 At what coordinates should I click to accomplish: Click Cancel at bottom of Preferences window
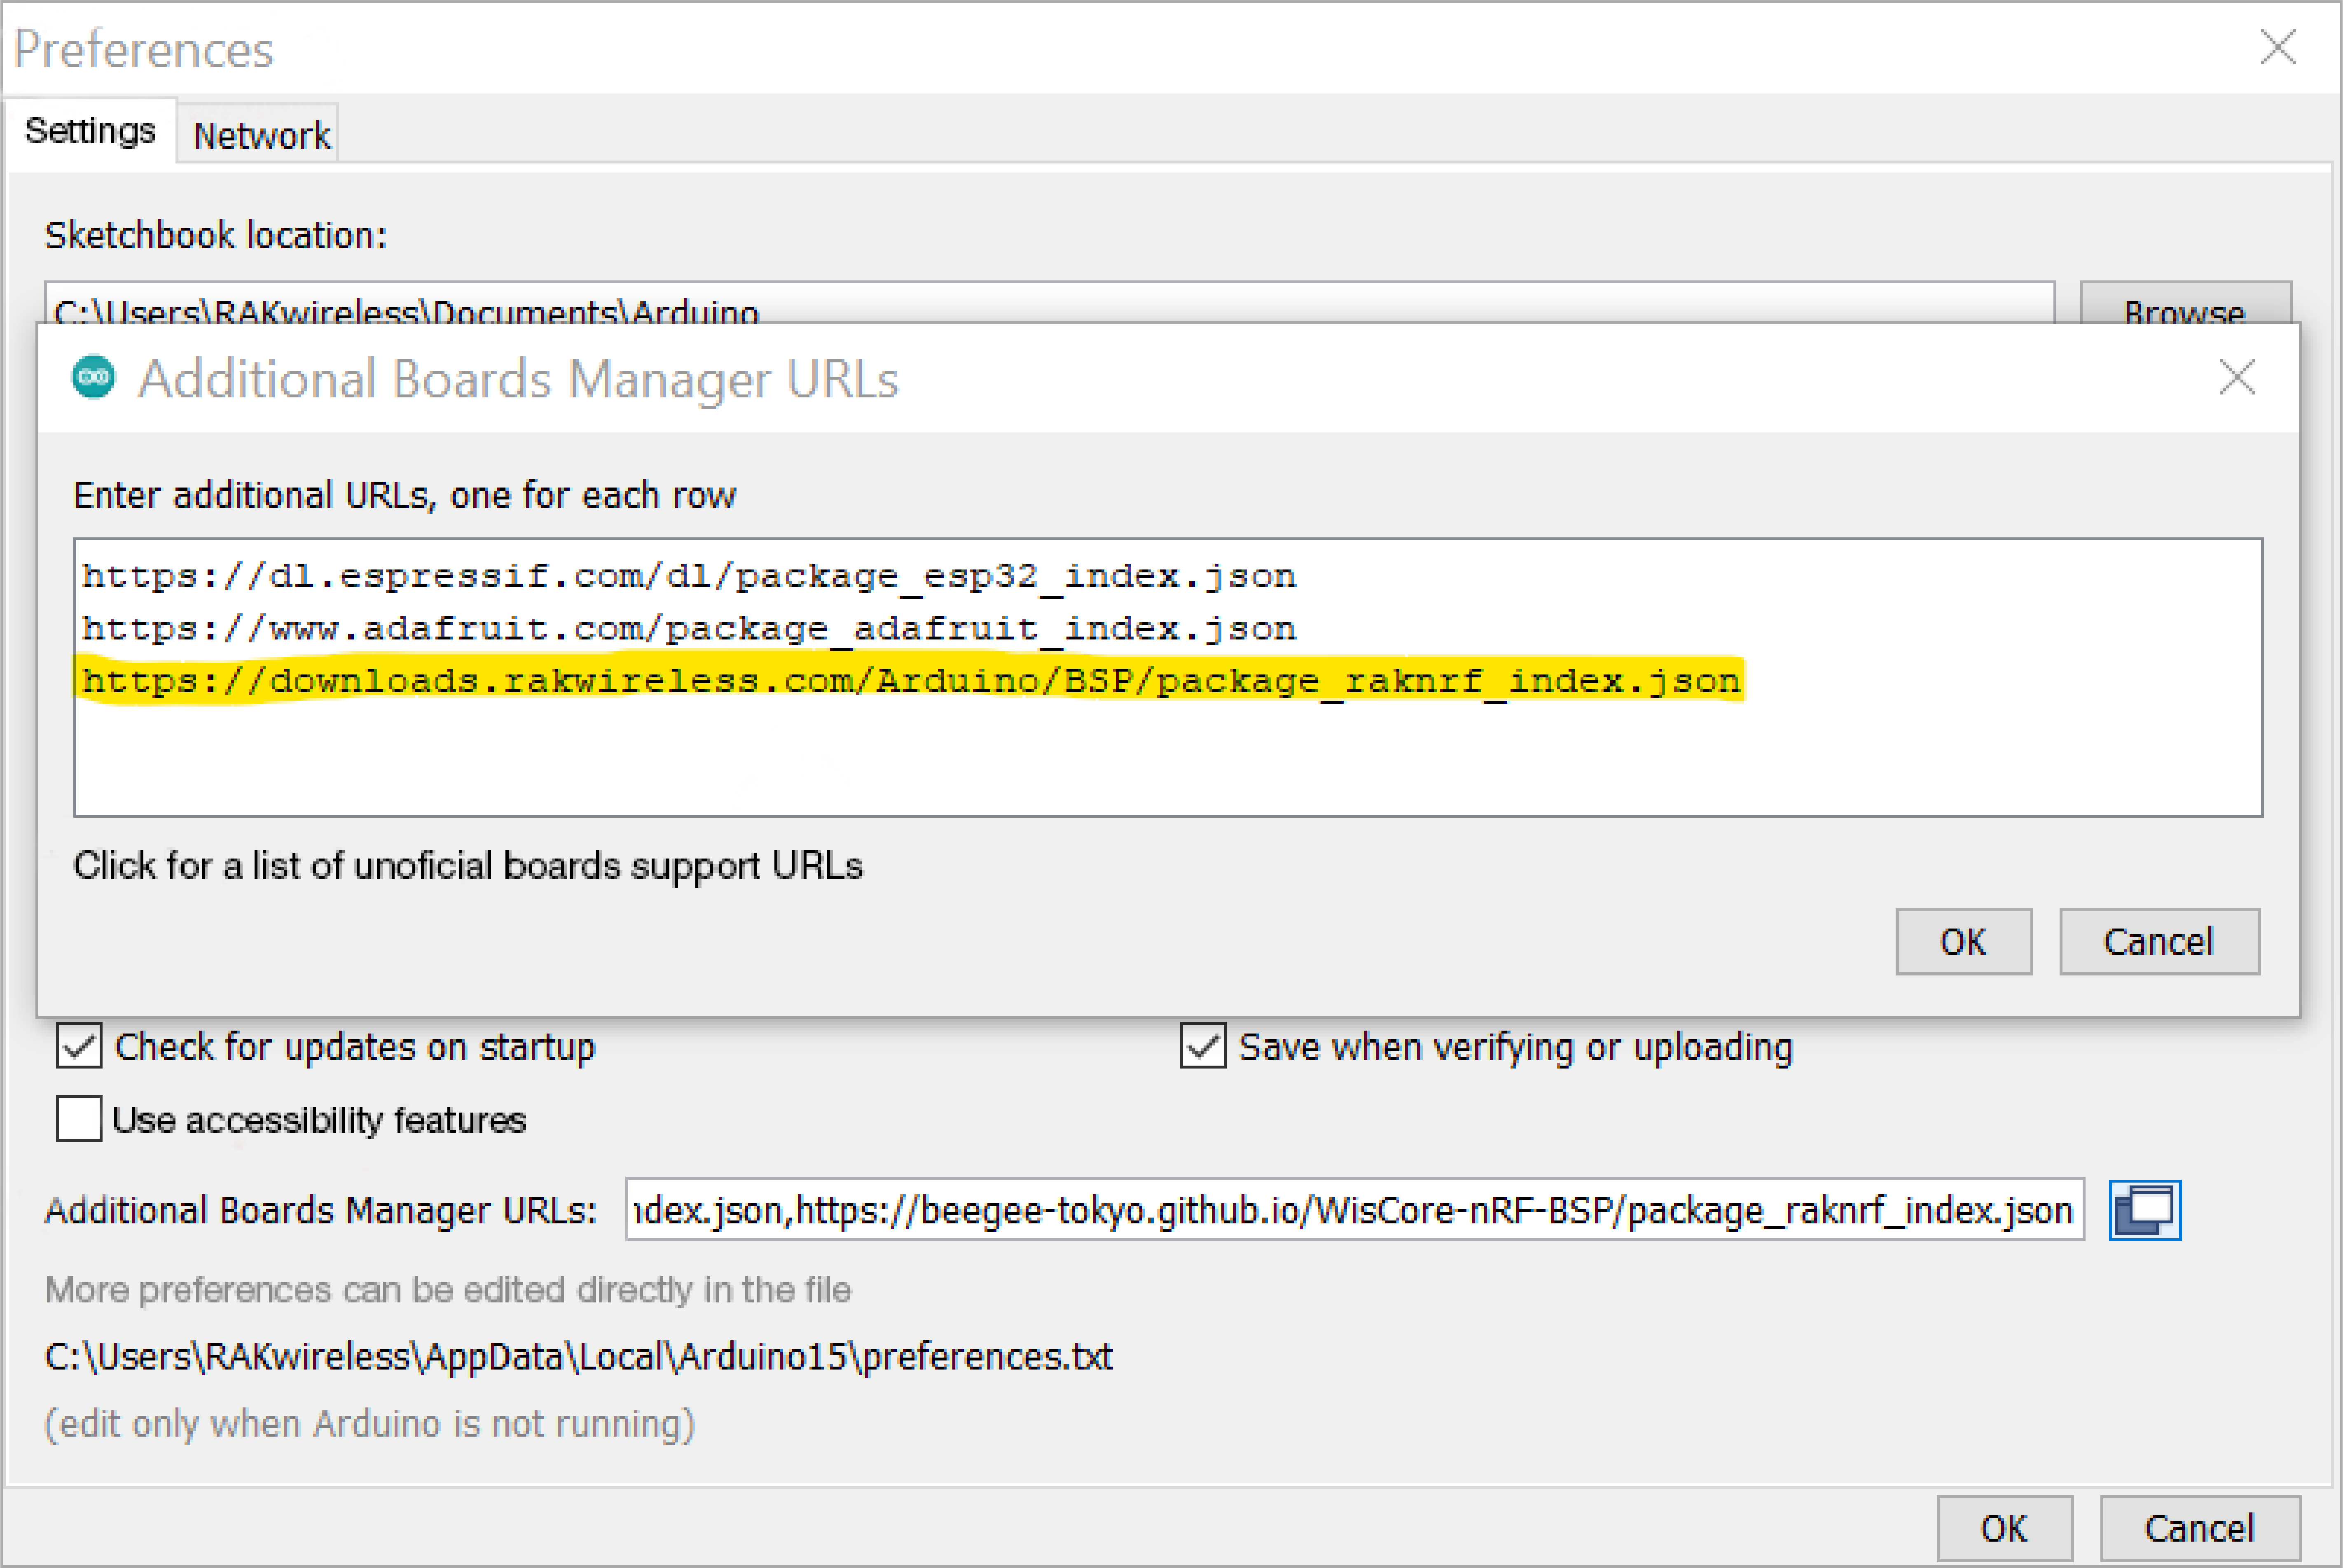pyautogui.click(x=2200, y=1528)
